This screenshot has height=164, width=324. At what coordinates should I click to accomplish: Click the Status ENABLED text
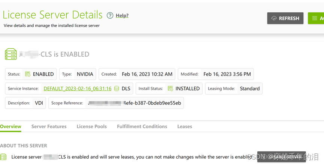pos(43,74)
